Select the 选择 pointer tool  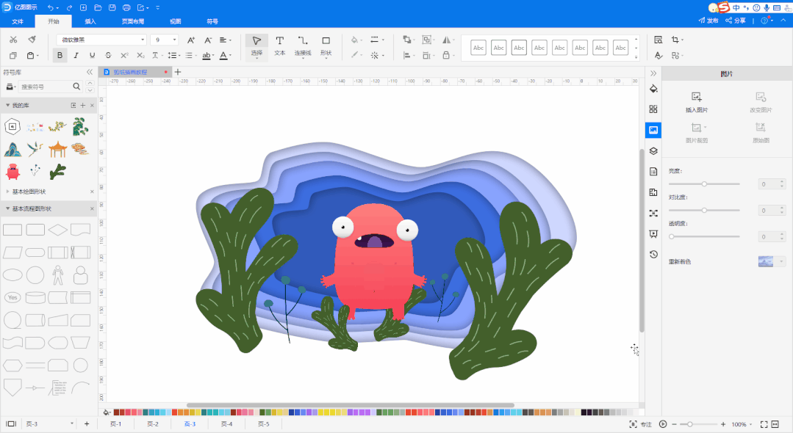[x=256, y=46]
